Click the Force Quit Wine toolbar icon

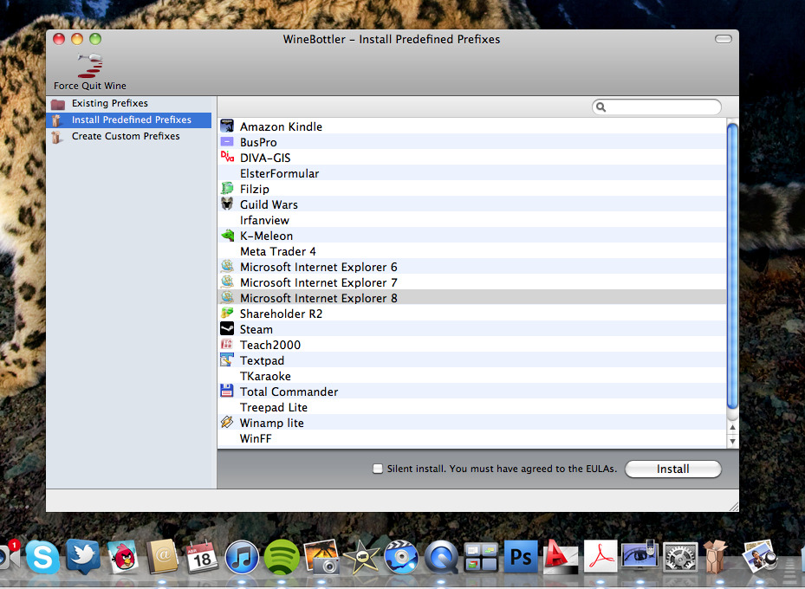[89, 64]
